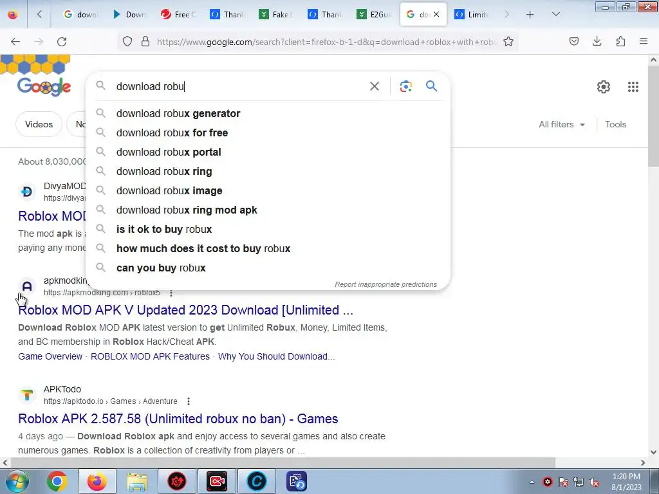
Task: Switch to the Fake L tab
Action: (x=276, y=14)
